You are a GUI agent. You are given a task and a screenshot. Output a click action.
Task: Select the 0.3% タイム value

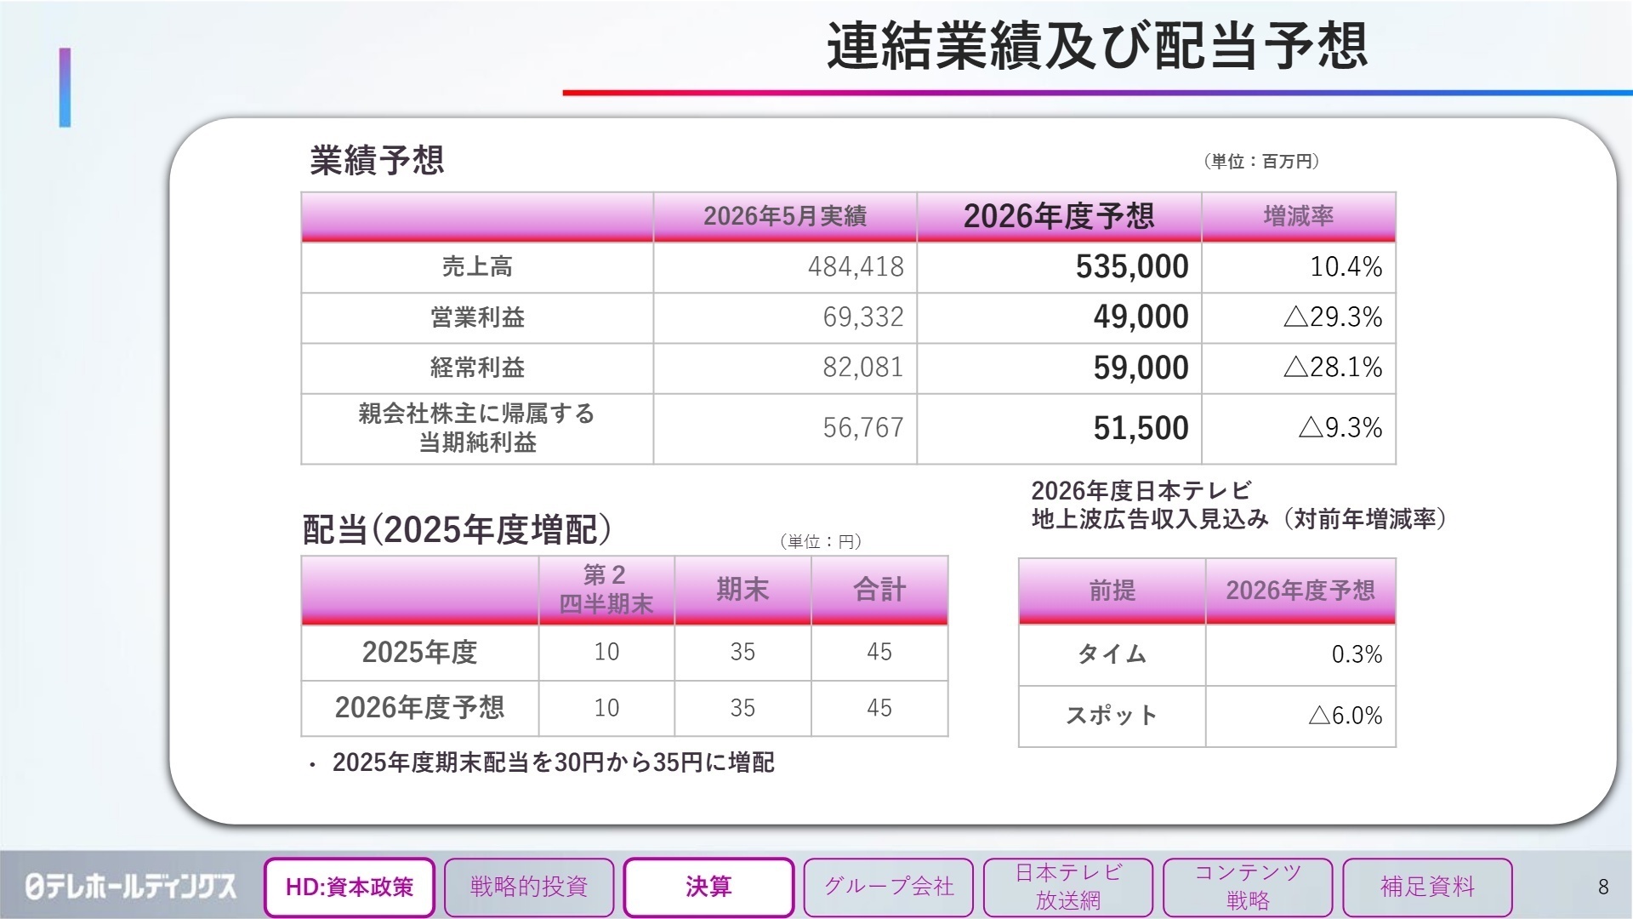pos(1357,654)
